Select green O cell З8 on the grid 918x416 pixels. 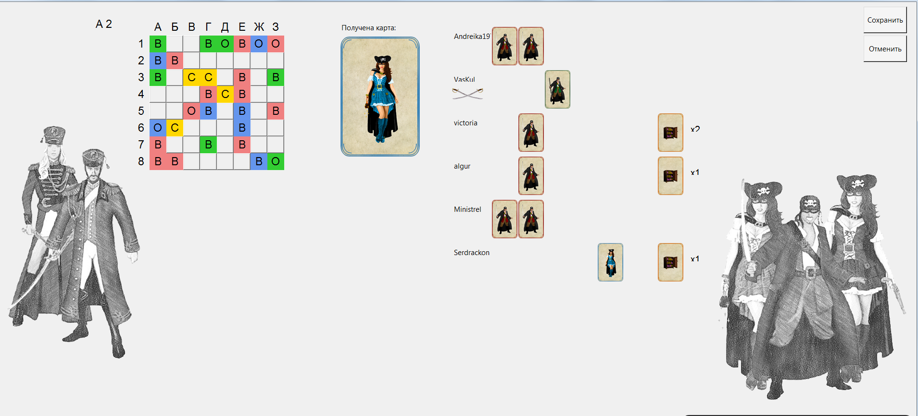276,161
